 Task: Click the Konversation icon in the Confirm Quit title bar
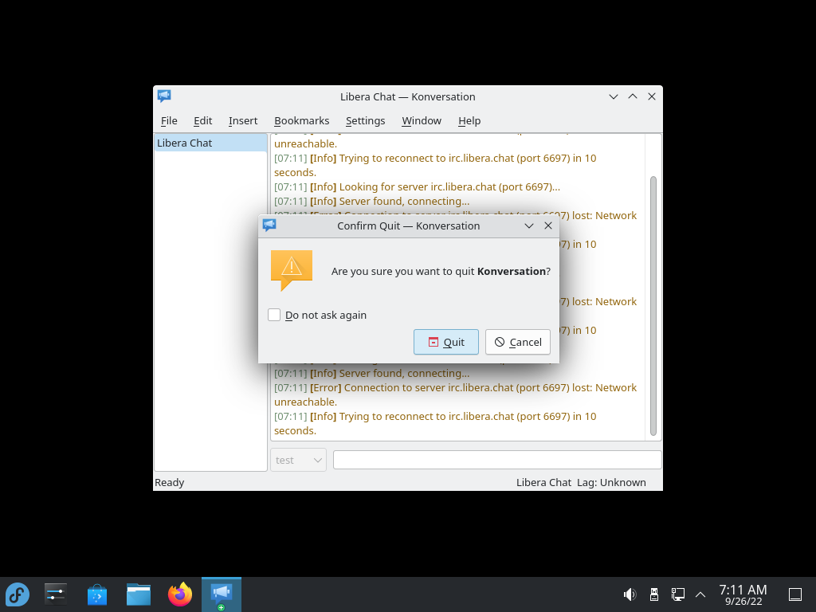coord(269,226)
